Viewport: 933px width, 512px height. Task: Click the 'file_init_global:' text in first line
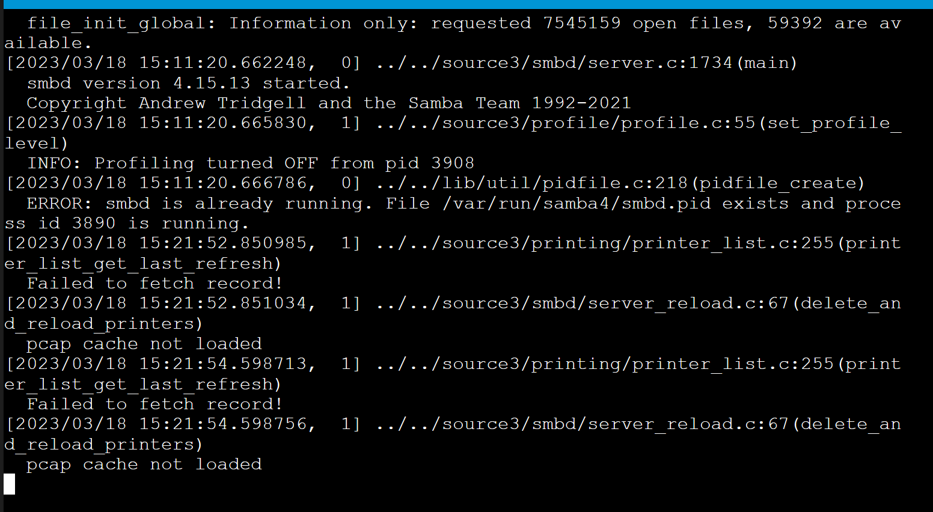121,23
